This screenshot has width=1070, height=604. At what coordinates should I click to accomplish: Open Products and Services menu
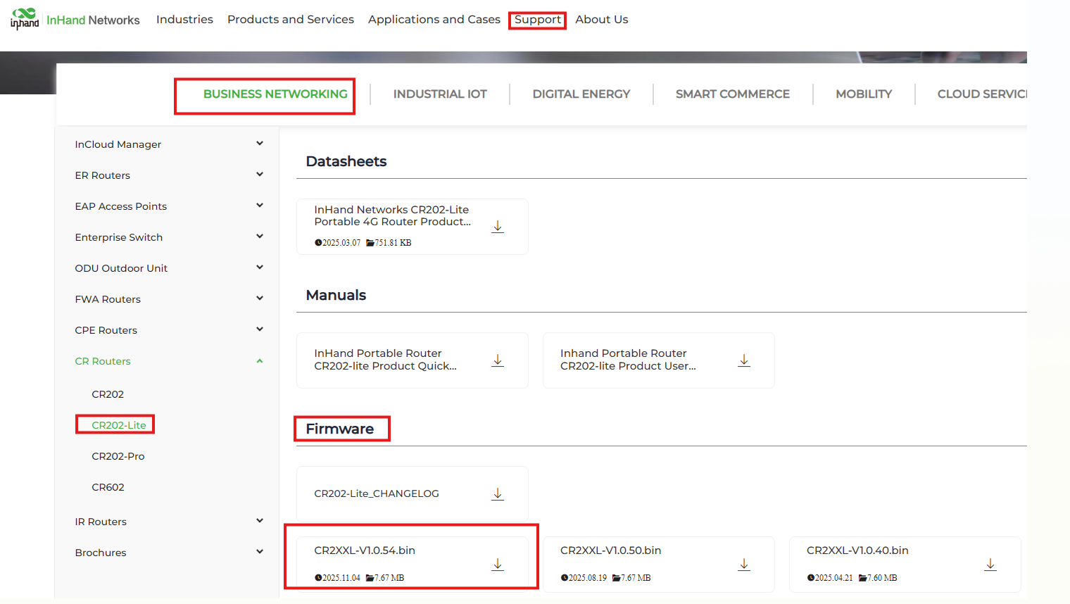tap(290, 20)
